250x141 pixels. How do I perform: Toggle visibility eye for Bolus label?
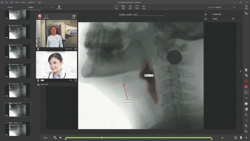pyautogui.click(x=206, y=19)
